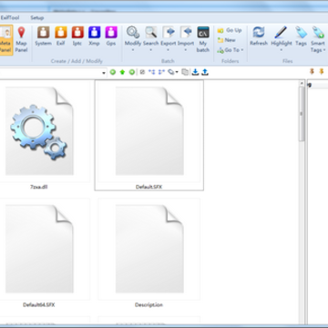Expand the Search dropdown arrow
Screen dimensions: 328x328
150,50
